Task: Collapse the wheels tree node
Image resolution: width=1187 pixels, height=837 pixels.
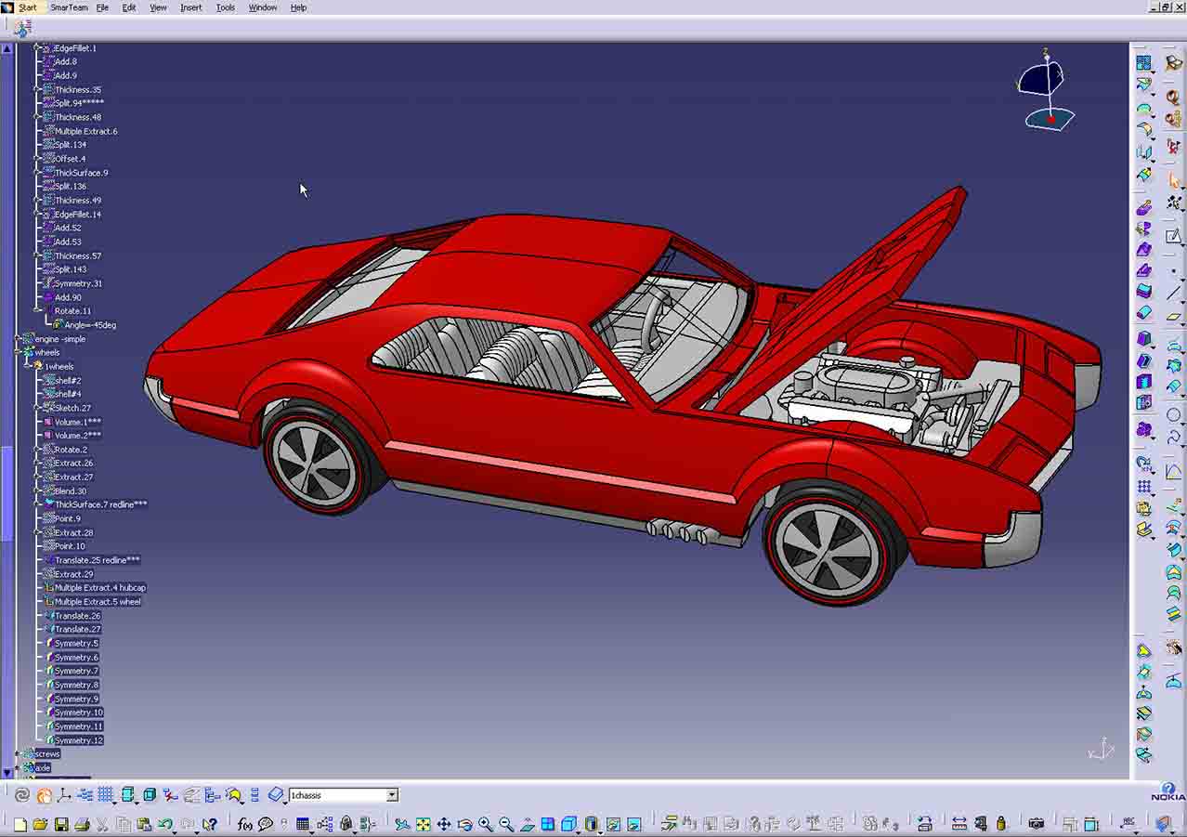Action: tap(17, 353)
